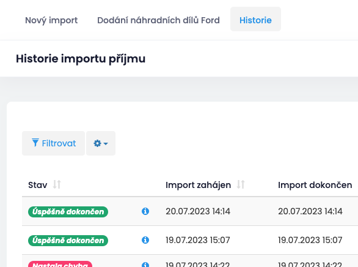Show info for the Nastala chyba import
The height and width of the screenshot is (267, 358).
pos(145,265)
